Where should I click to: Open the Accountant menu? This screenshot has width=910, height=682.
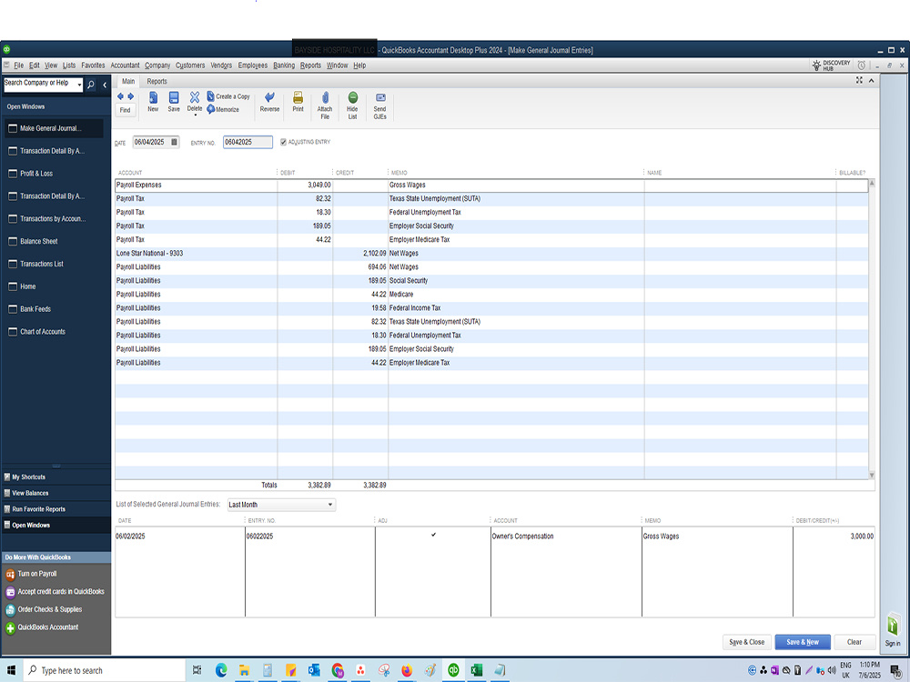125,65
